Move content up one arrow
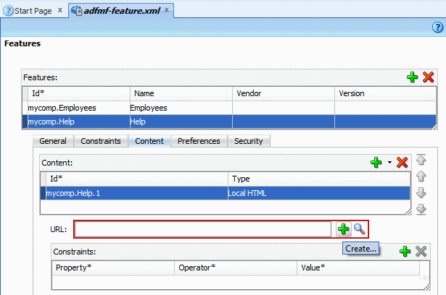 421,176
